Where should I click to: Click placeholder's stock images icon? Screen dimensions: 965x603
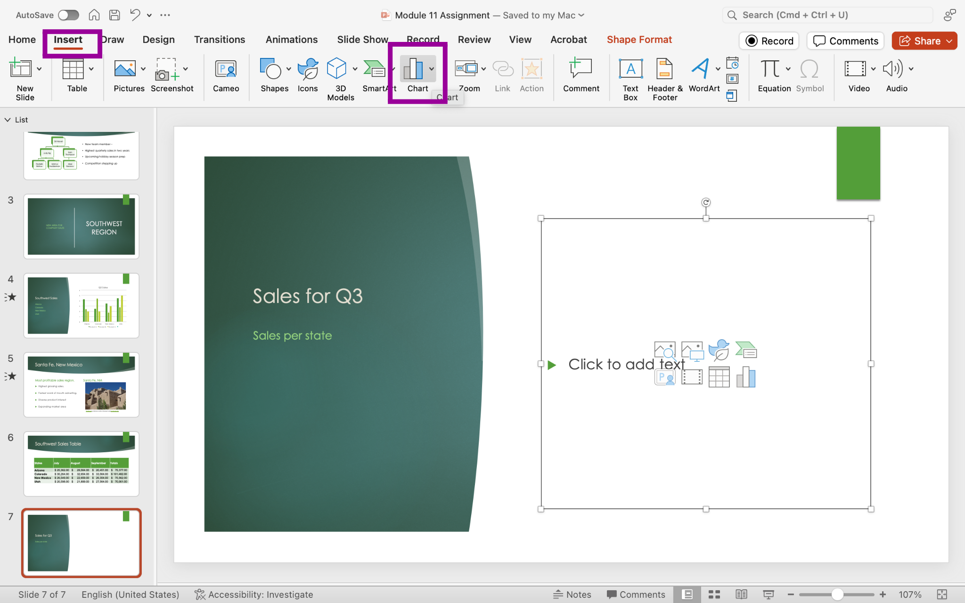pyautogui.click(x=665, y=350)
